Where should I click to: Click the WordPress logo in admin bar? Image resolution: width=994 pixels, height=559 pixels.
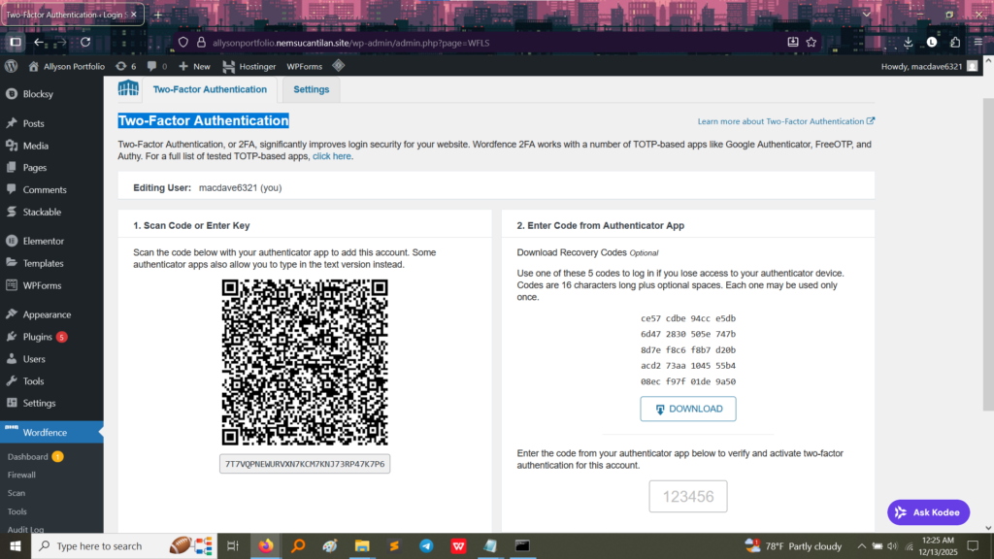(x=12, y=66)
